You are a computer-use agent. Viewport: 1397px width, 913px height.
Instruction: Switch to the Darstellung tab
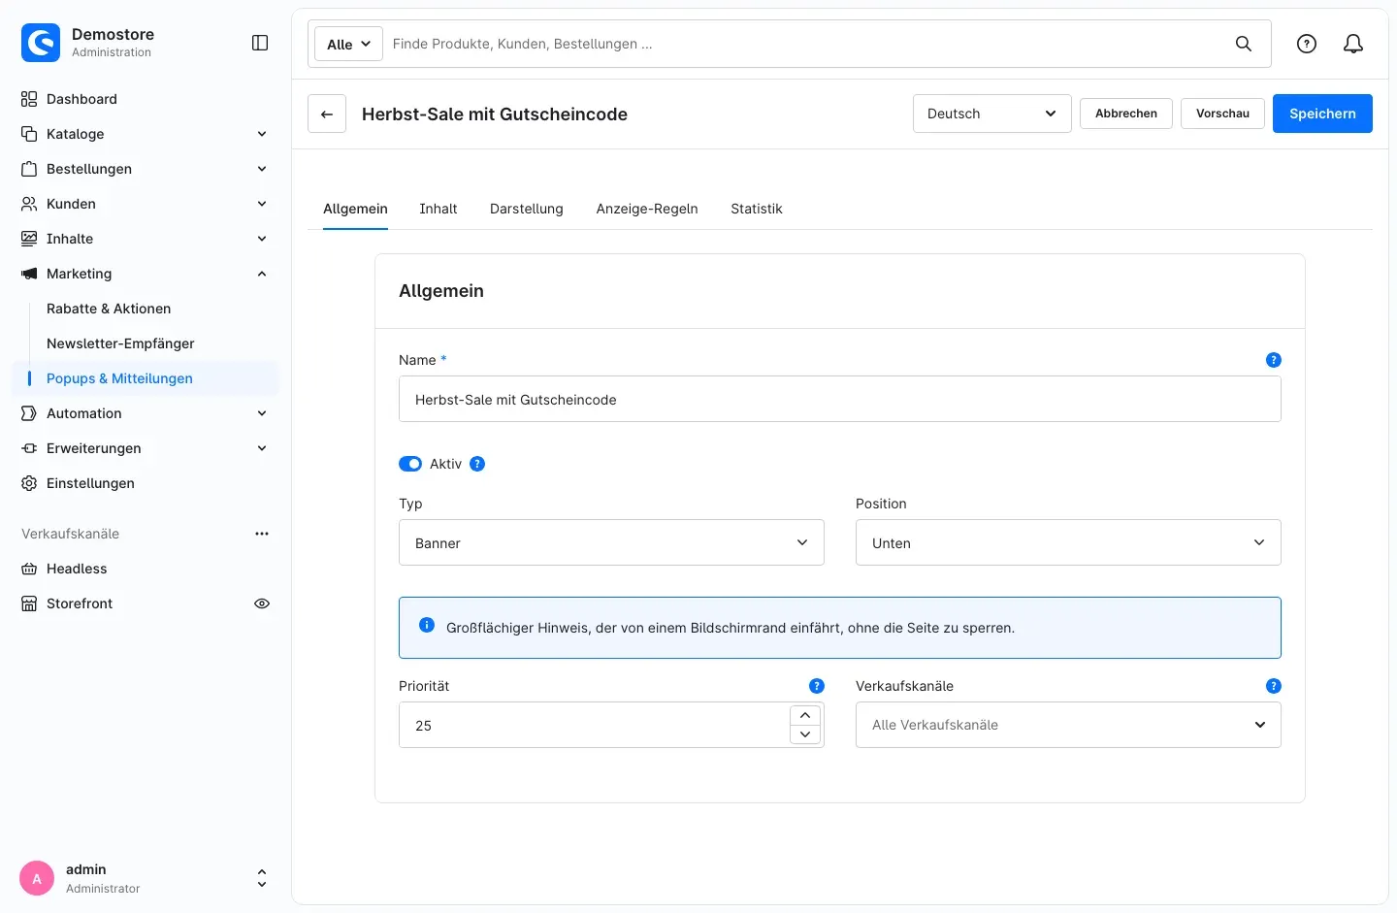[x=527, y=209]
